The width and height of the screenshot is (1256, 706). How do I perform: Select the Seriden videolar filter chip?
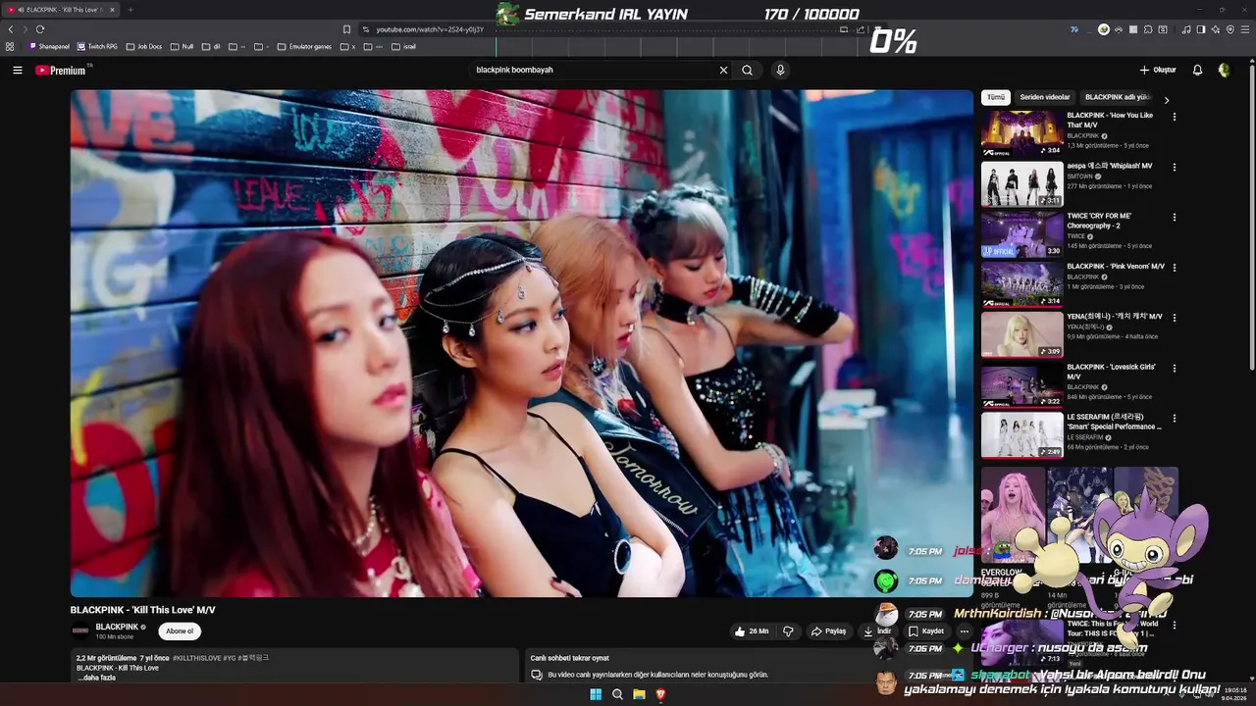[1045, 97]
